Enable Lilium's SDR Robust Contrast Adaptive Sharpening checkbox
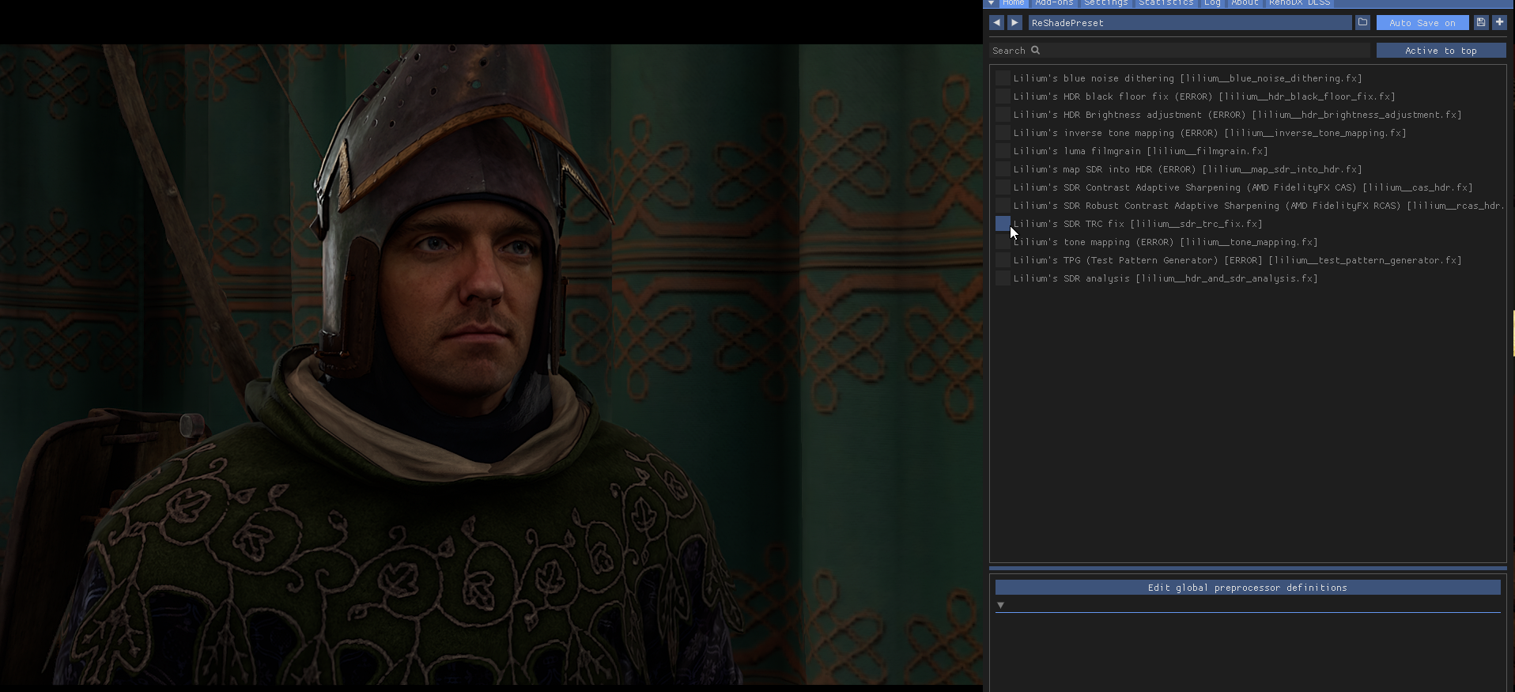Image resolution: width=1515 pixels, height=692 pixels. click(1003, 206)
